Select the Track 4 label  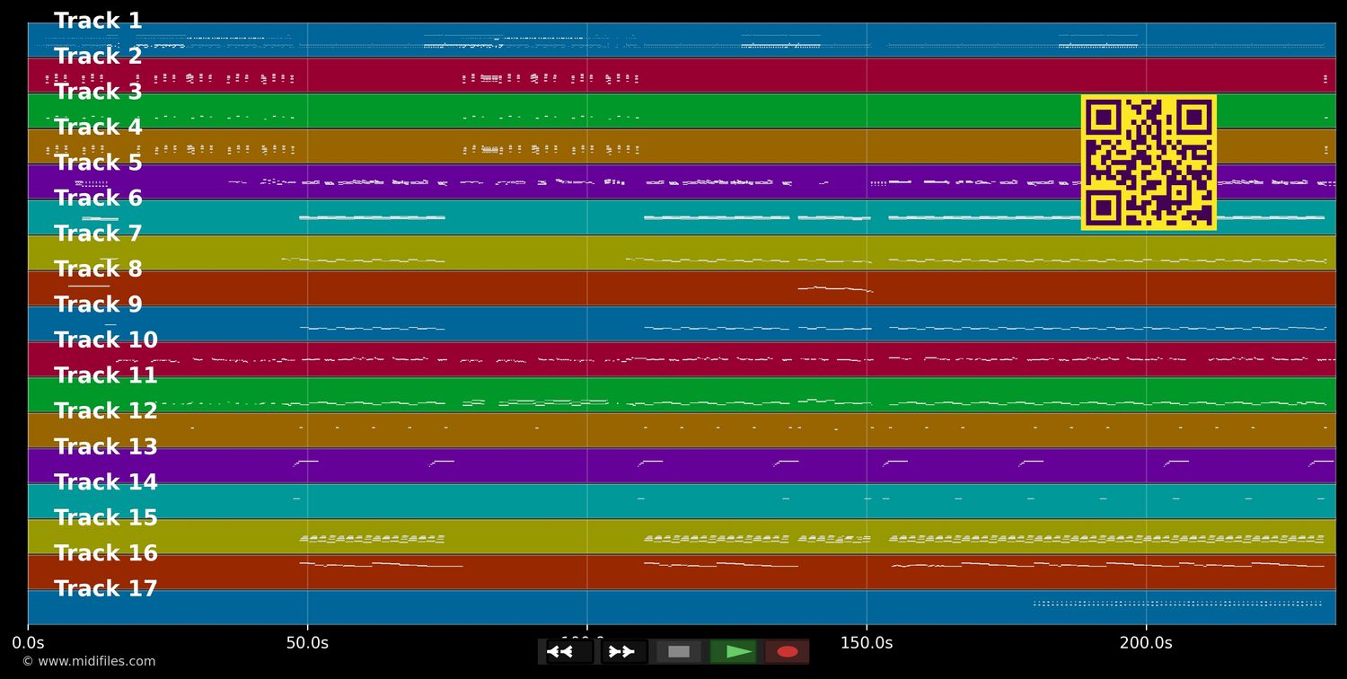[x=98, y=128]
